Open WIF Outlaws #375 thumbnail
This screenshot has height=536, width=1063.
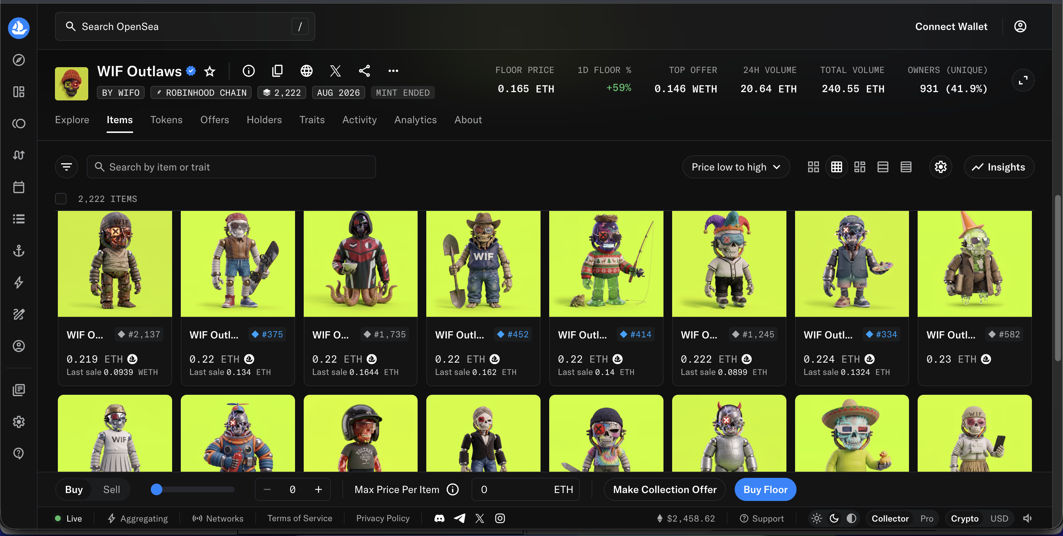point(238,264)
